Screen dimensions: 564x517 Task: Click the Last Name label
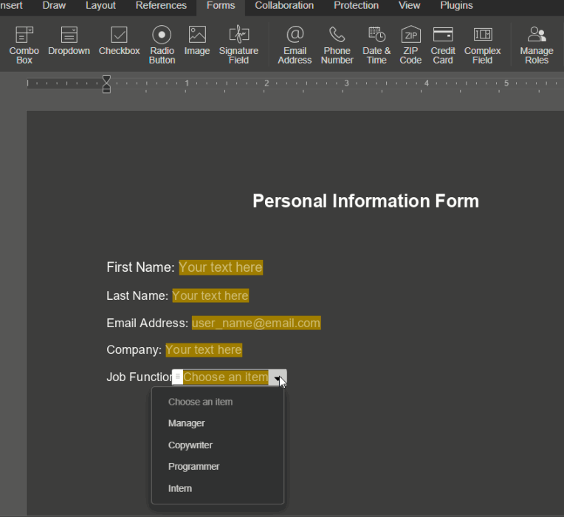[137, 295]
